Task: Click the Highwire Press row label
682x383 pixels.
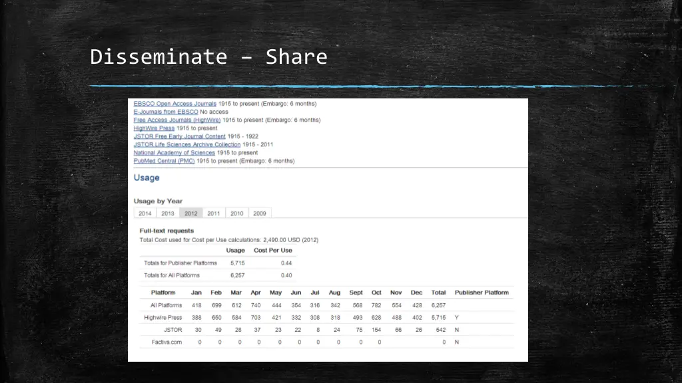Action: point(163,317)
